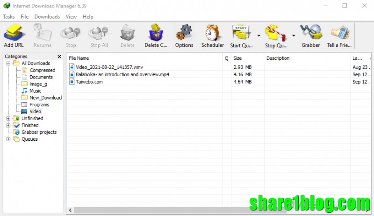Click the Stop toolbar icon
The image size is (374, 216).
71,32
